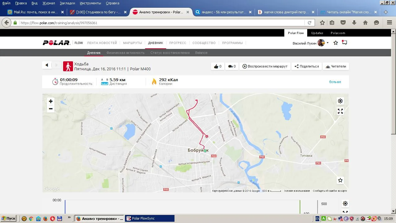Open the ПРОГРЕСС navigation tab
Screen dimensions: 396x223
[x=178, y=43]
